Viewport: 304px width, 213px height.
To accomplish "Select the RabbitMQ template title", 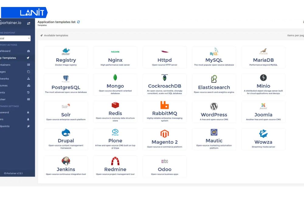I will (x=164, y=113).
